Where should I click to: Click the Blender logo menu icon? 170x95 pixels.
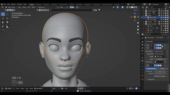(x=2, y=4)
